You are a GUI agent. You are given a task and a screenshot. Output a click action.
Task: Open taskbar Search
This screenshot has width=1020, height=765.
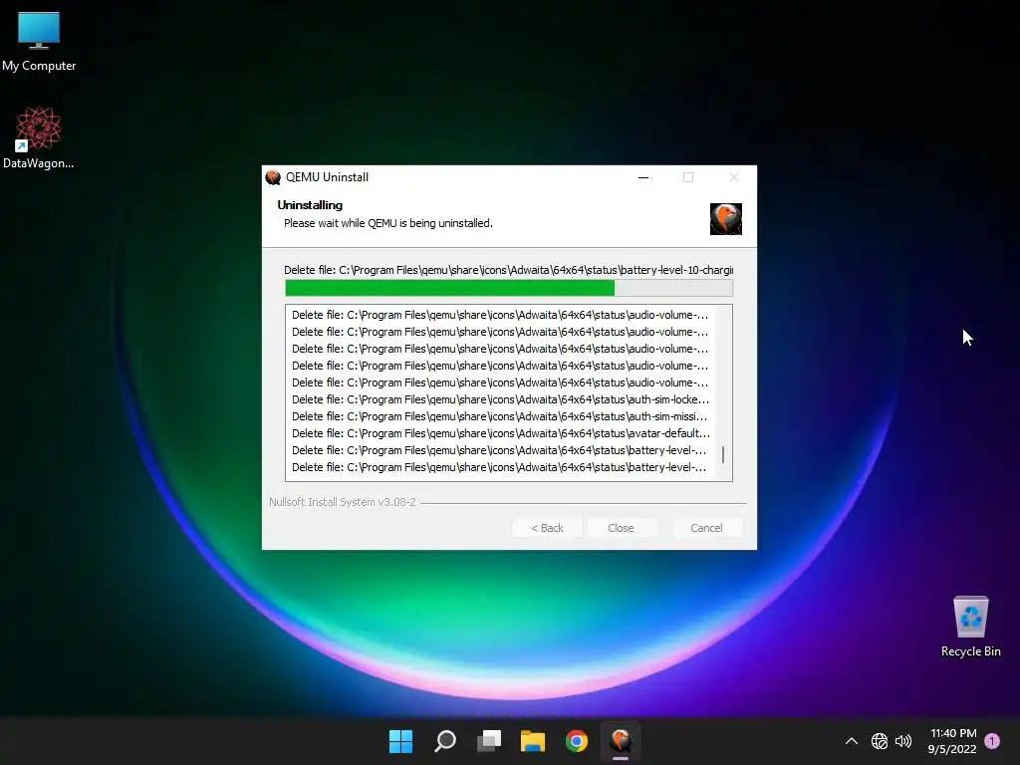click(445, 741)
